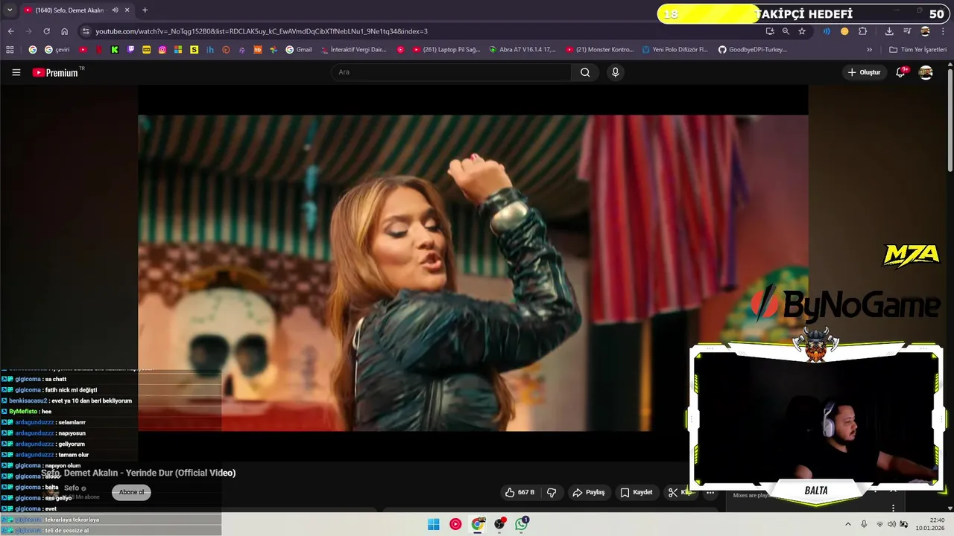Mute the tab via speaker icon

[115, 10]
